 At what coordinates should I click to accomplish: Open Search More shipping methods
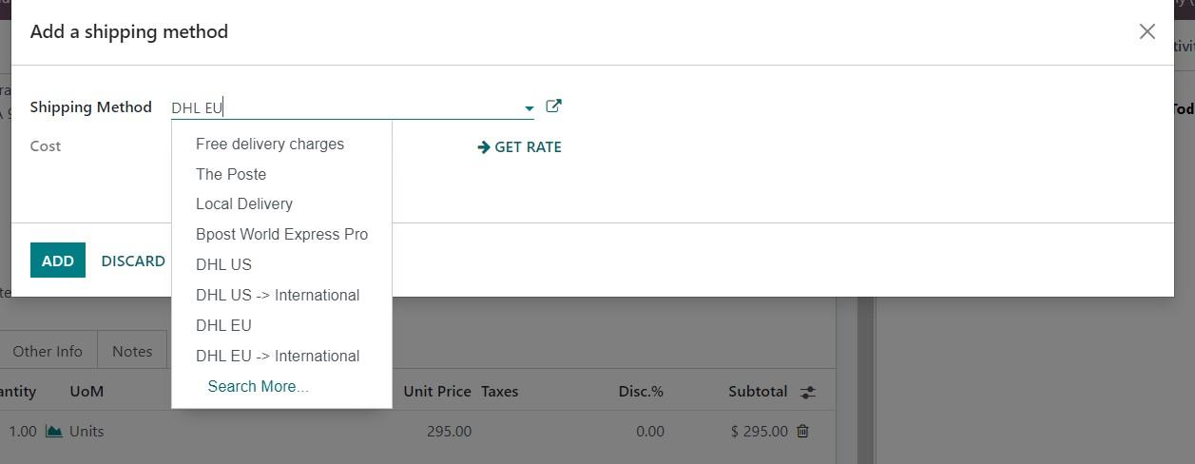point(258,386)
